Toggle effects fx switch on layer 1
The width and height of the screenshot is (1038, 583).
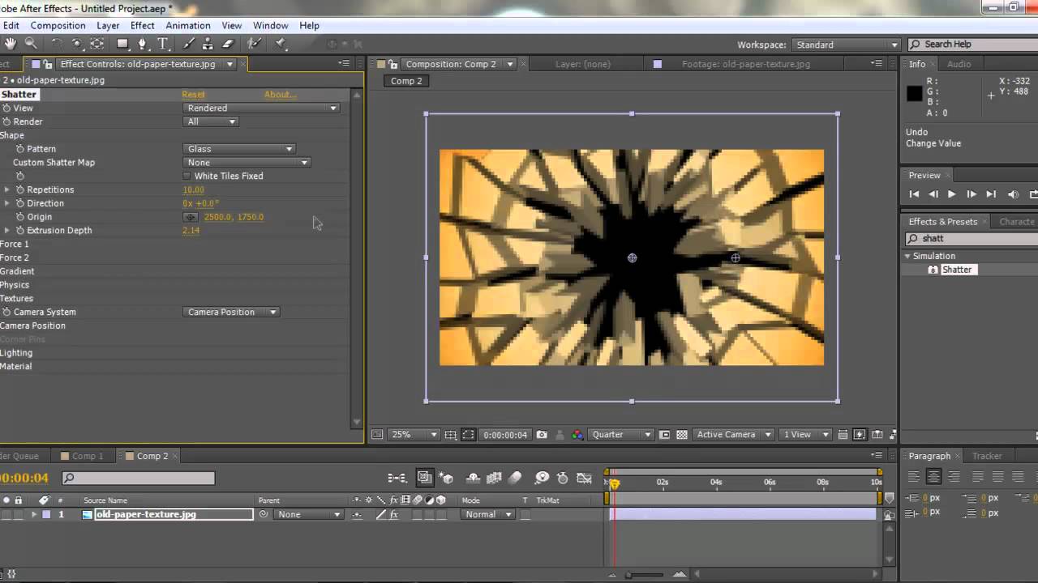click(x=394, y=514)
